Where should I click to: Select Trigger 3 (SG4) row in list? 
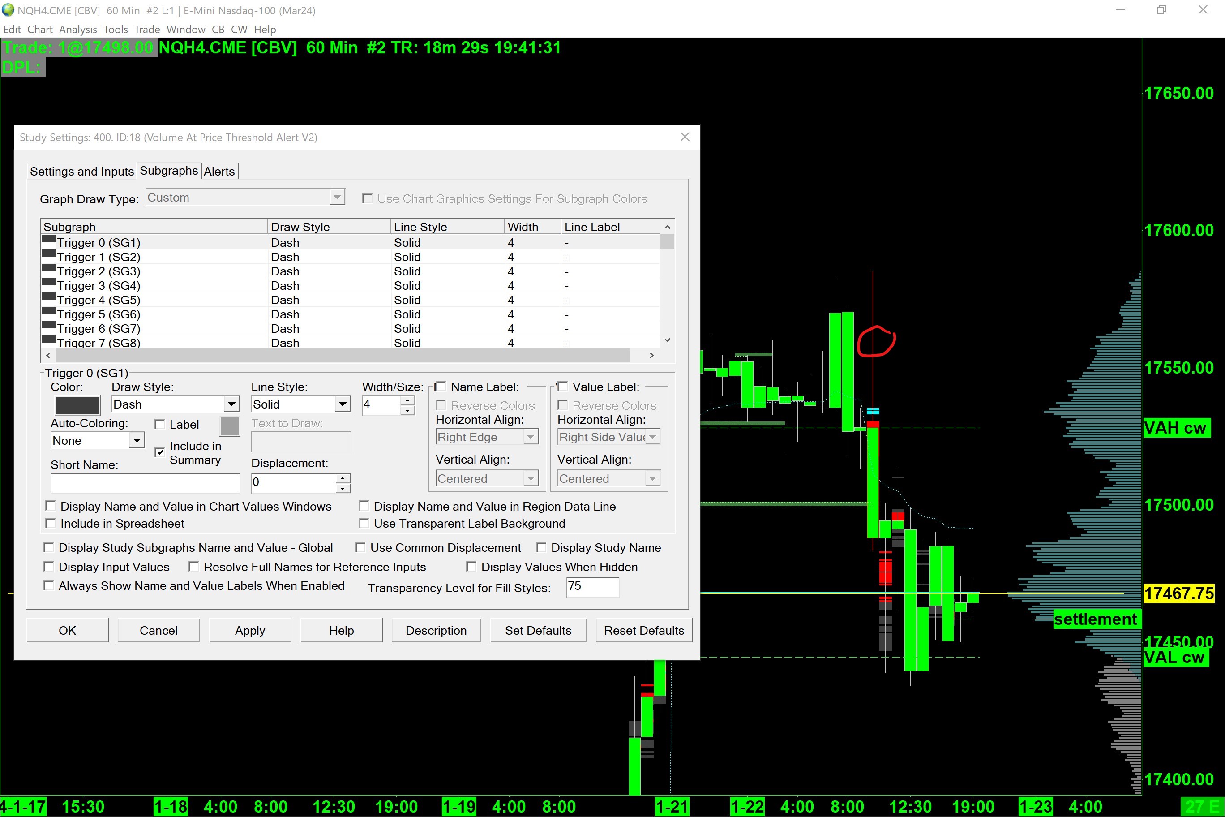(99, 285)
